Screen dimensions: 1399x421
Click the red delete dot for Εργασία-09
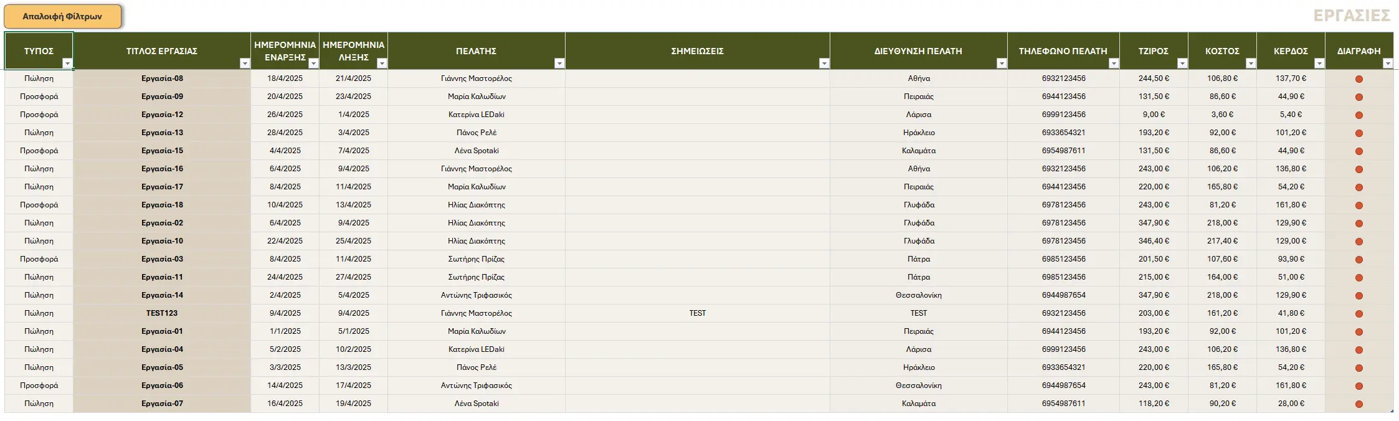1359,97
